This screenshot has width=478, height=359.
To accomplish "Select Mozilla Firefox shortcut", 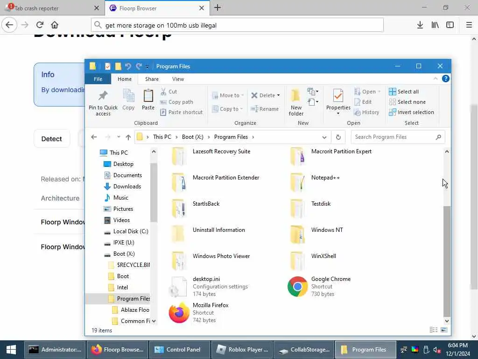I will 199,313.
